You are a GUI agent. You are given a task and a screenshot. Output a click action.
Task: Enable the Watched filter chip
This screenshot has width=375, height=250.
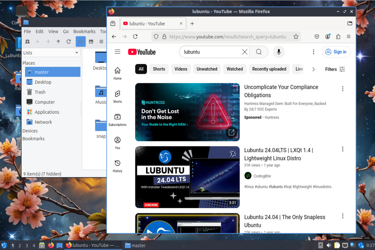(234, 69)
